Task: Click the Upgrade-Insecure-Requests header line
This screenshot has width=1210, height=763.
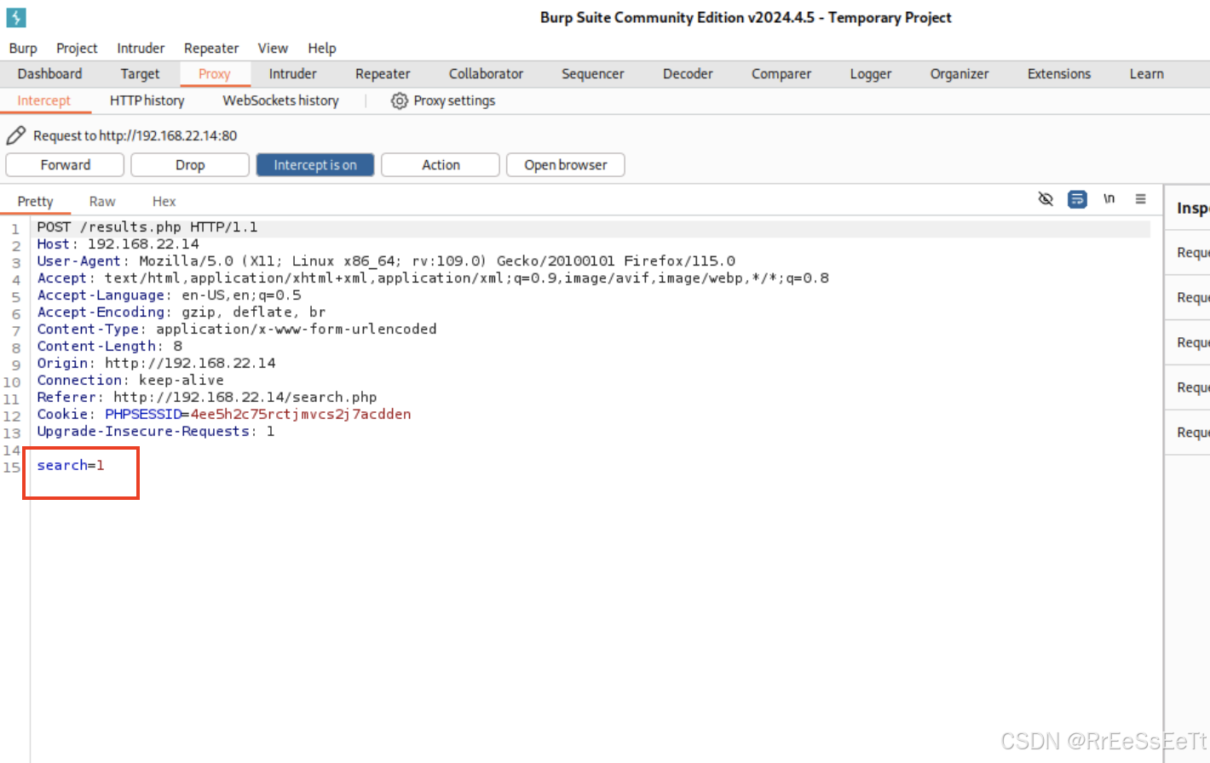Action: 156,432
